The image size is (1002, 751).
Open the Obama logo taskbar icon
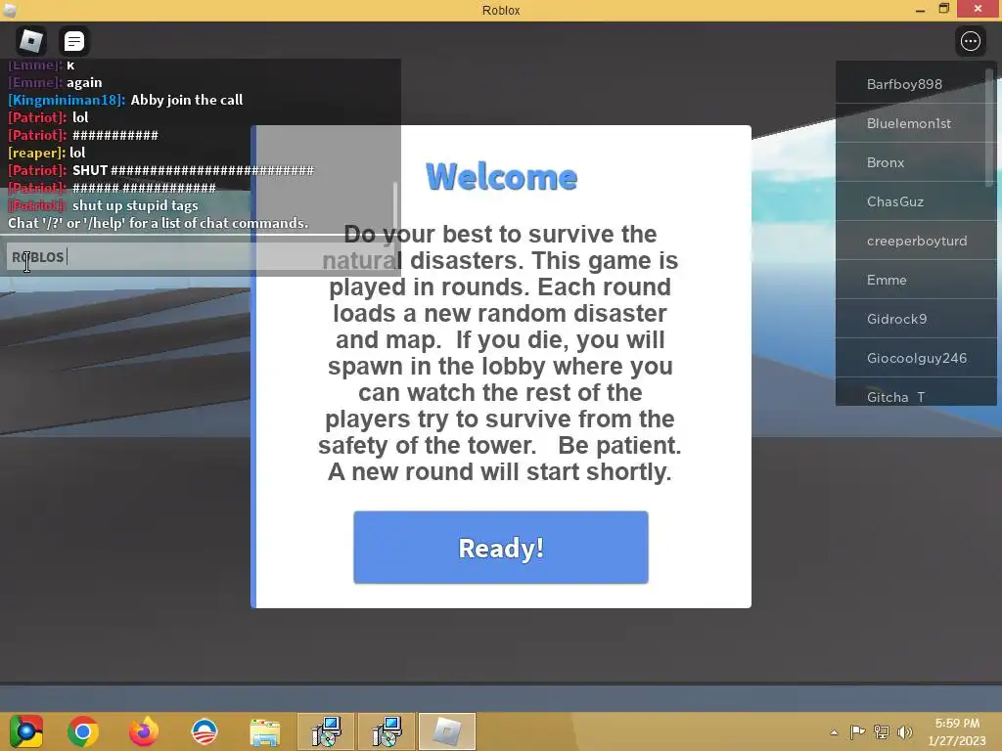[205, 731]
